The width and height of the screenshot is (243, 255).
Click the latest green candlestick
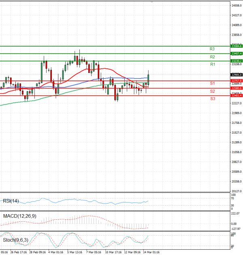coord(149,80)
